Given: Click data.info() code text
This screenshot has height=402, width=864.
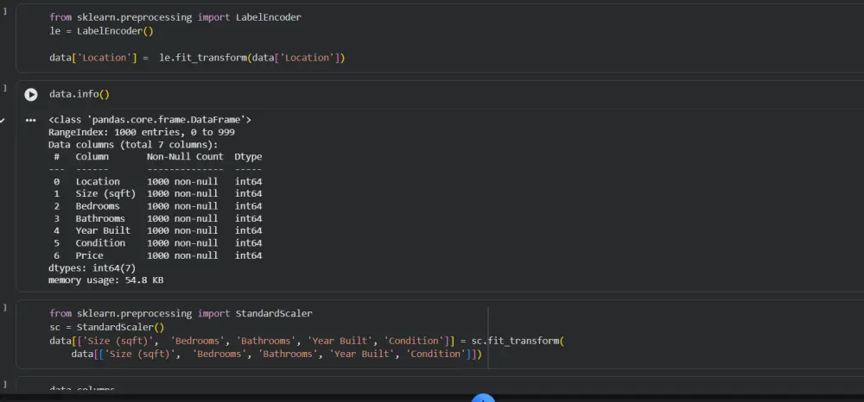Looking at the screenshot, I should tap(79, 94).
